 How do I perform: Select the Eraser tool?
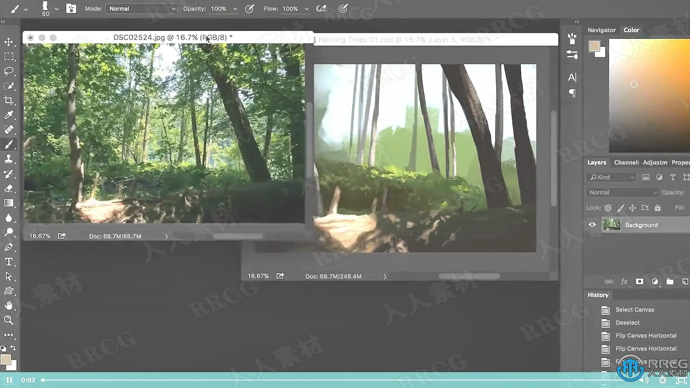tap(9, 188)
